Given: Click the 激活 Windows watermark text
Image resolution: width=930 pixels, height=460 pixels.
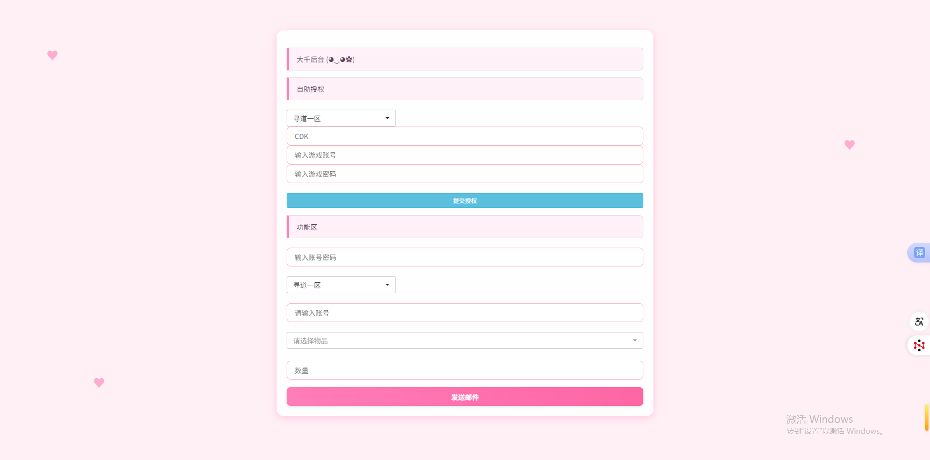Looking at the screenshot, I should [820, 419].
